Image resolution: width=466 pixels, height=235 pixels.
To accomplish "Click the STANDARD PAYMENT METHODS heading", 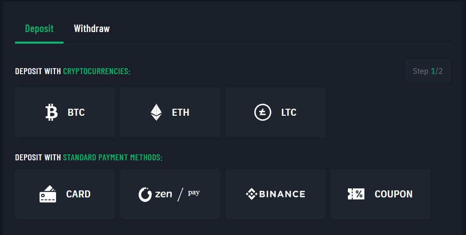I will tap(113, 157).
